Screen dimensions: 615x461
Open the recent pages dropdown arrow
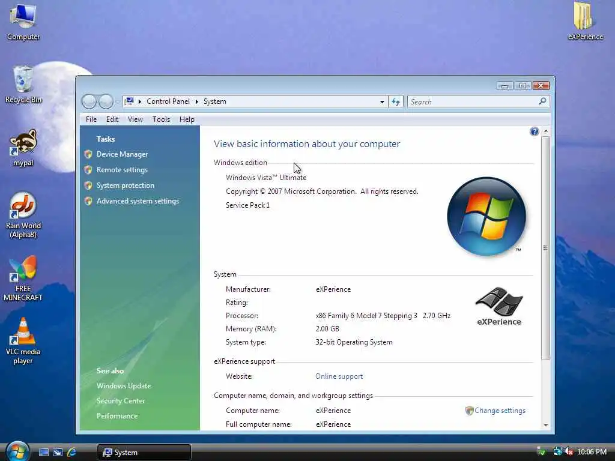point(117,102)
